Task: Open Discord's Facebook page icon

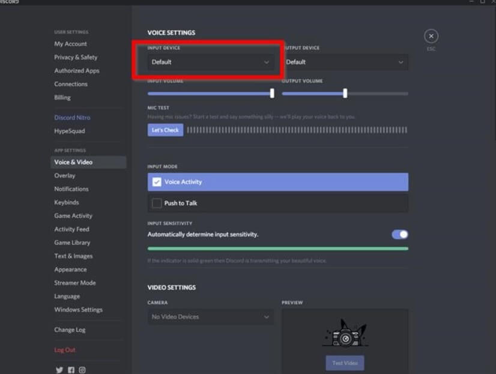Action: click(71, 370)
